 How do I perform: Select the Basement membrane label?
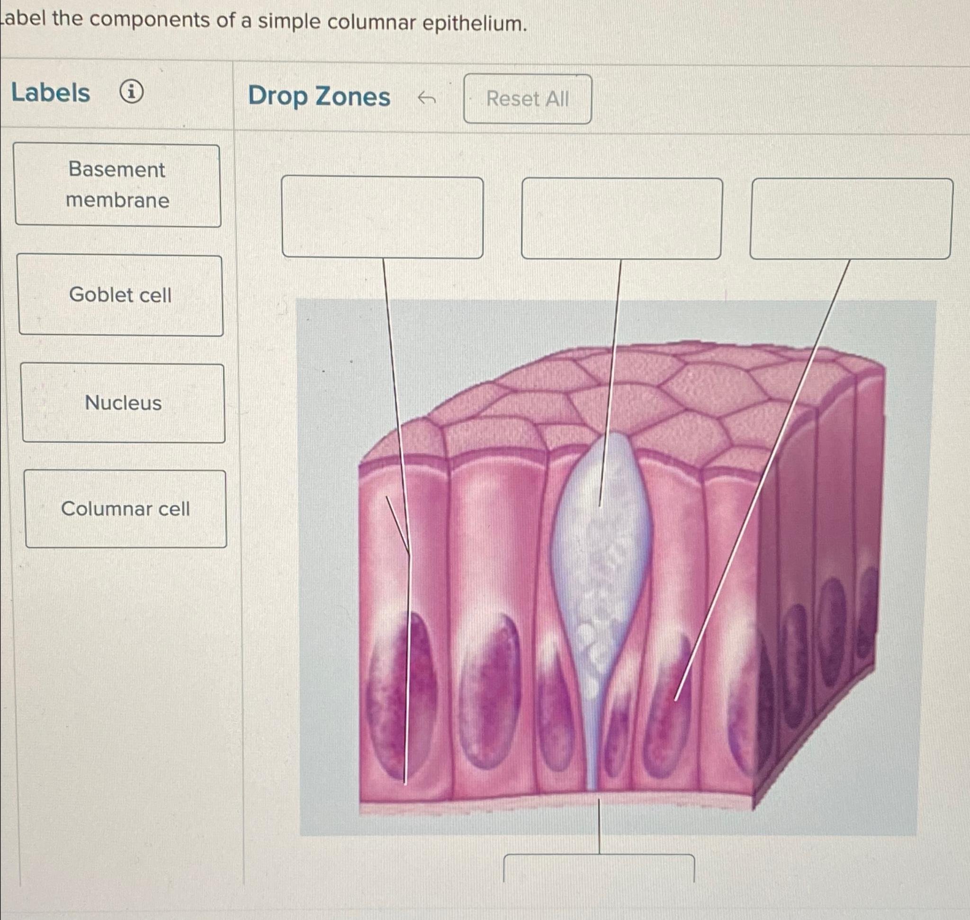coord(118,185)
